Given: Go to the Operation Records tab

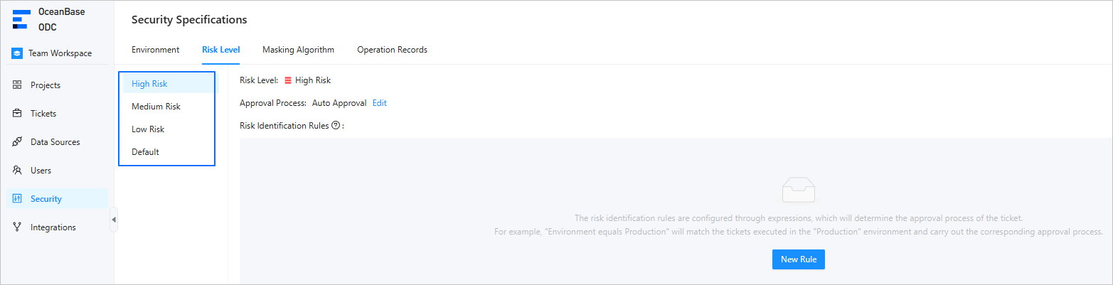Looking at the screenshot, I should (392, 50).
